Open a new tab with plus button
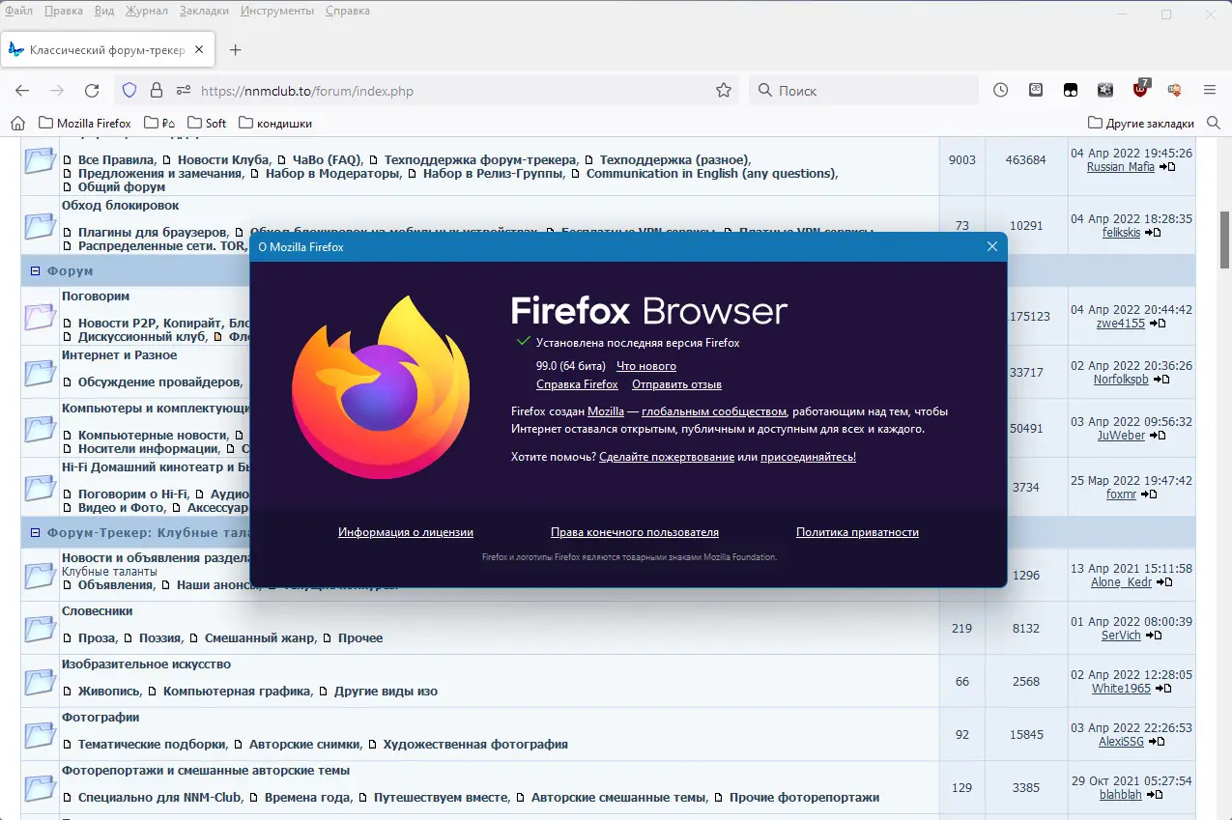 tap(235, 49)
